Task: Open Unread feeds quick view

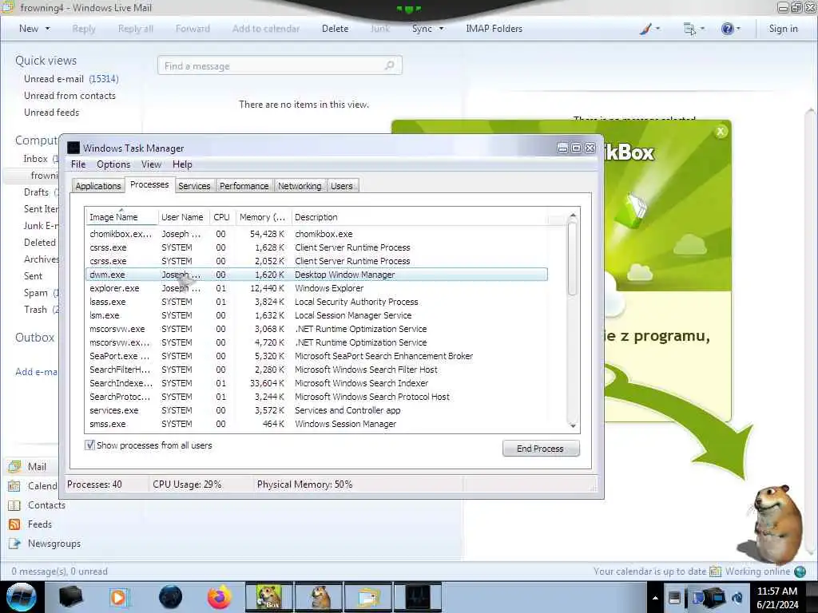Action: [52, 112]
